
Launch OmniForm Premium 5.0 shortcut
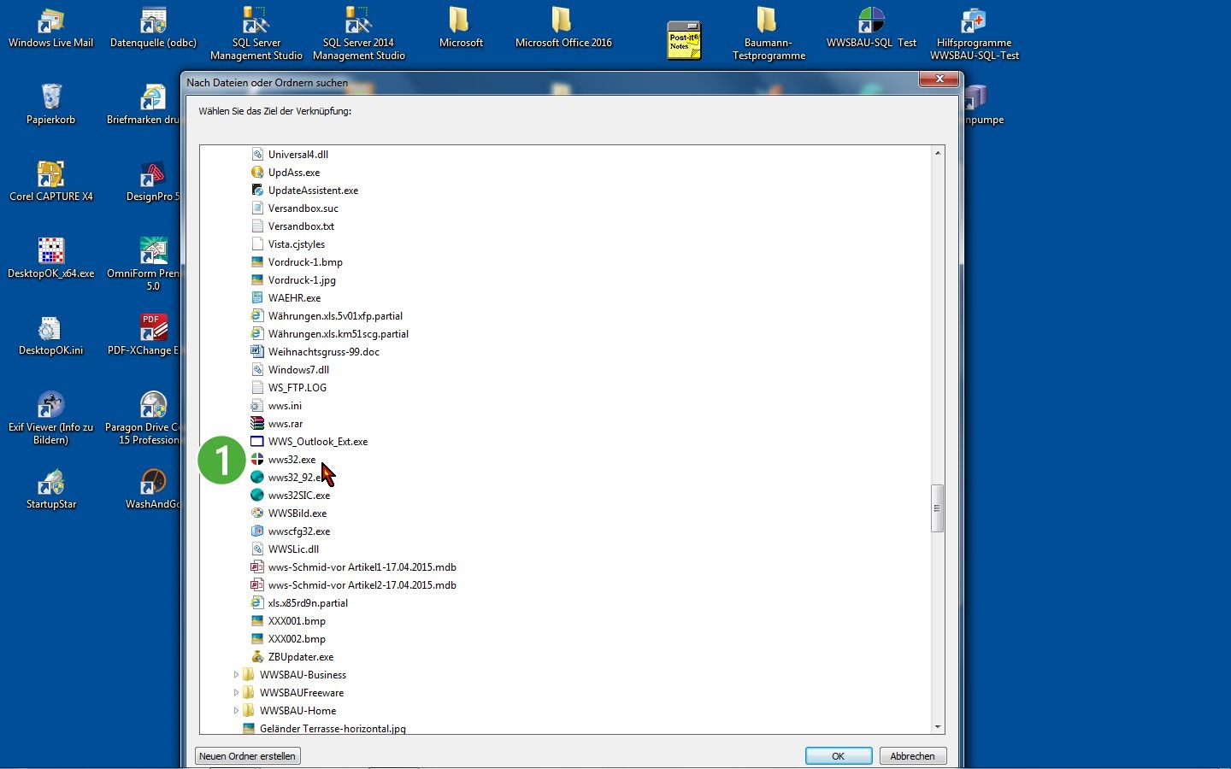pyautogui.click(x=144, y=265)
